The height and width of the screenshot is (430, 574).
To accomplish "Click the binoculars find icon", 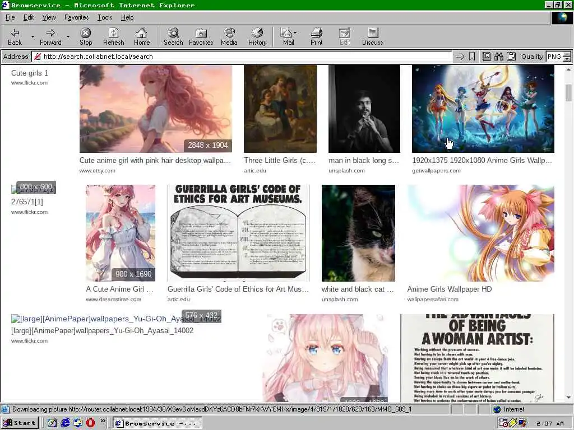I will tap(498, 57).
